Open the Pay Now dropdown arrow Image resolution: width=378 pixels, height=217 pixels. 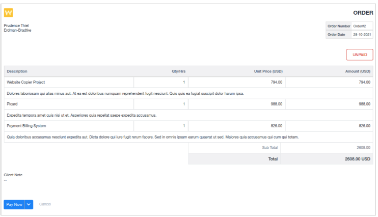coord(29,204)
